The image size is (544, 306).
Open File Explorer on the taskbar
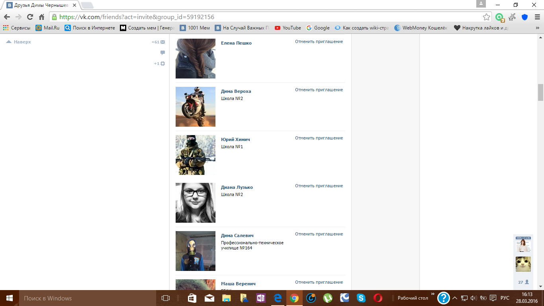coord(227,298)
